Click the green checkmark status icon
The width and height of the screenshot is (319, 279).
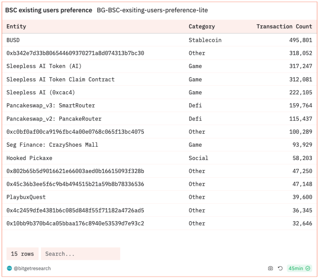(308, 268)
